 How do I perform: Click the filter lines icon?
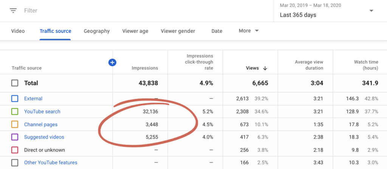(14, 11)
